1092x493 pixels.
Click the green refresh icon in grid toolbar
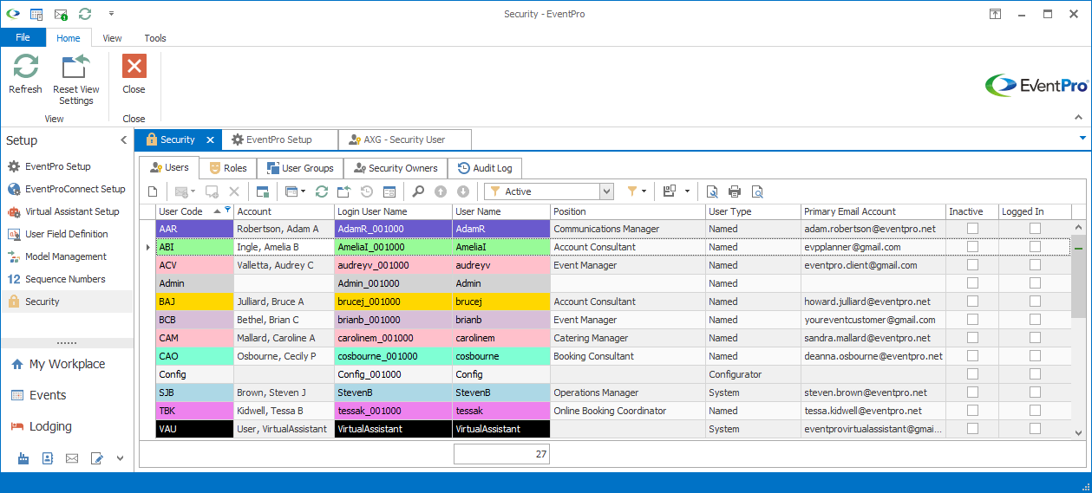[321, 191]
